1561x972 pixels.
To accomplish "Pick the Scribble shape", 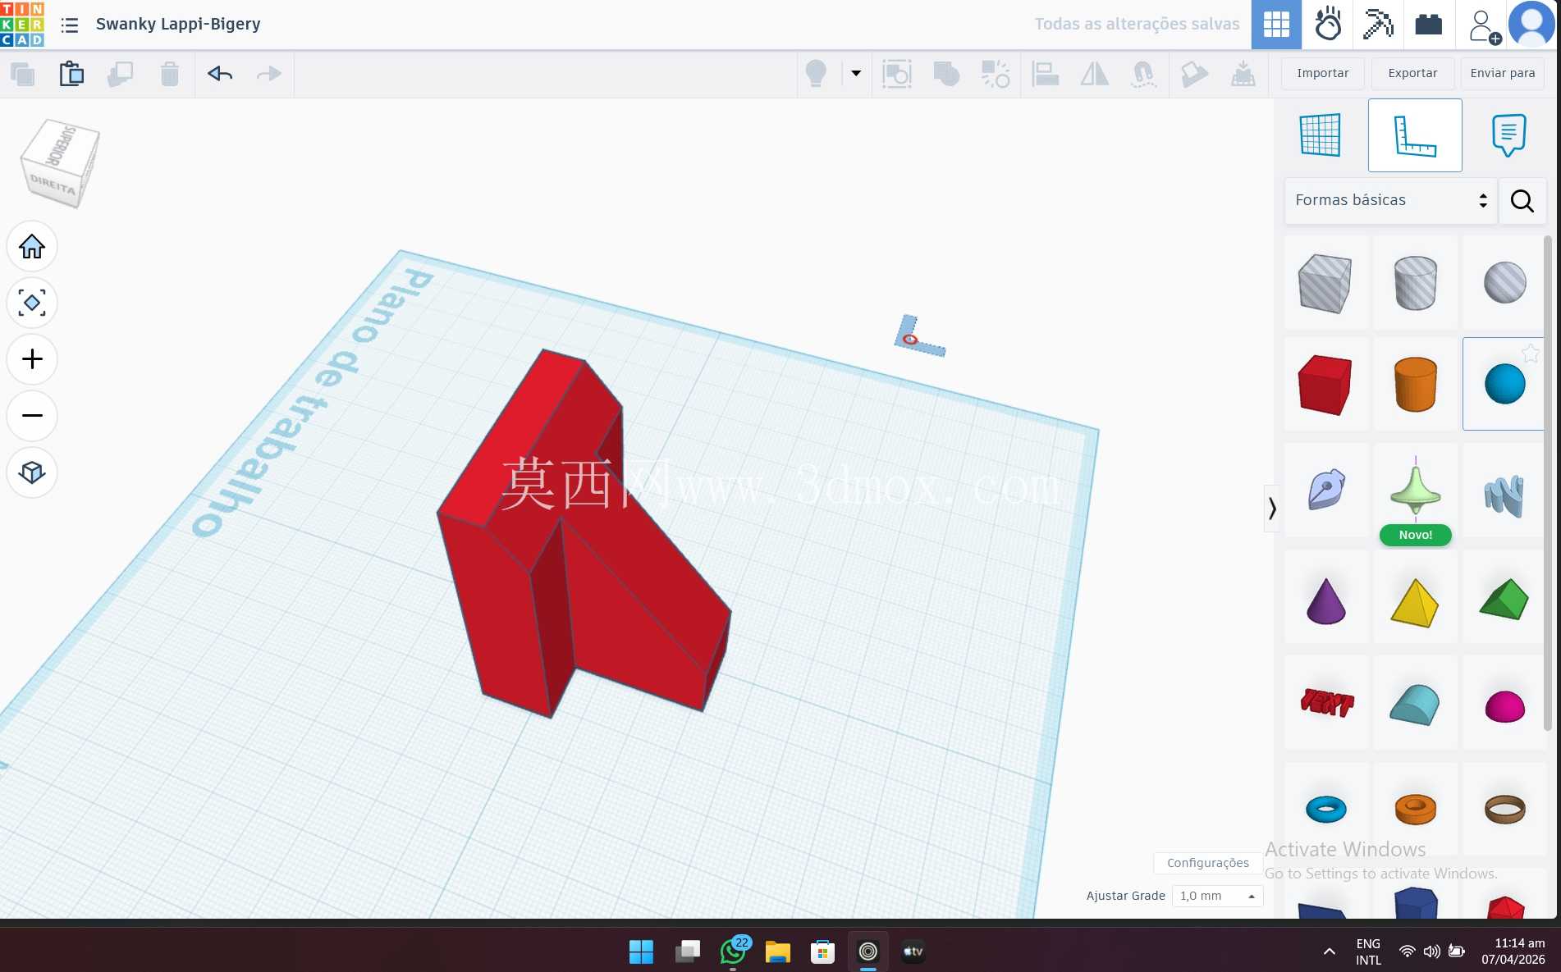I will 1325,491.
